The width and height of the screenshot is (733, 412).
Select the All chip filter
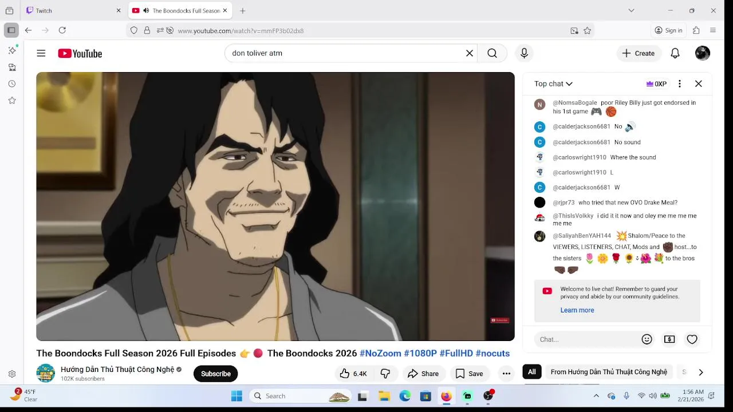point(532,372)
